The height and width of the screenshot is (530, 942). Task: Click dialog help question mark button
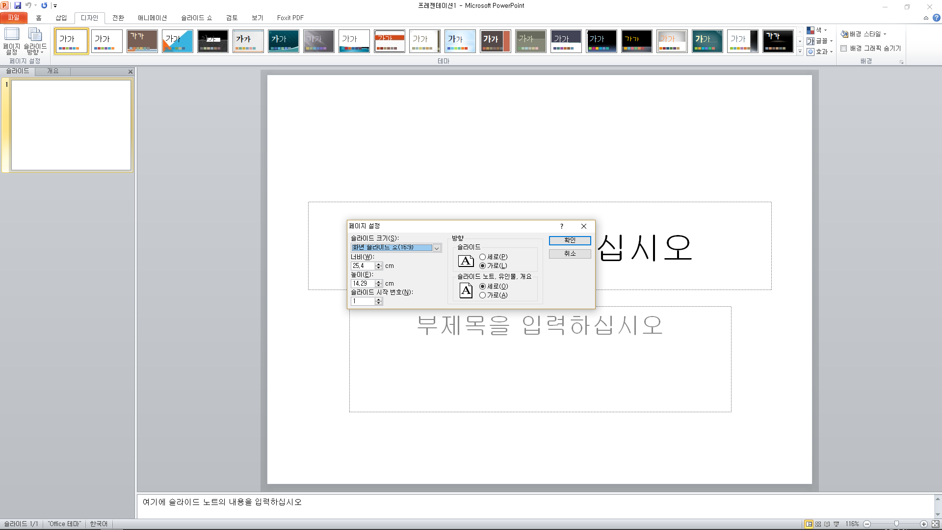[562, 226]
